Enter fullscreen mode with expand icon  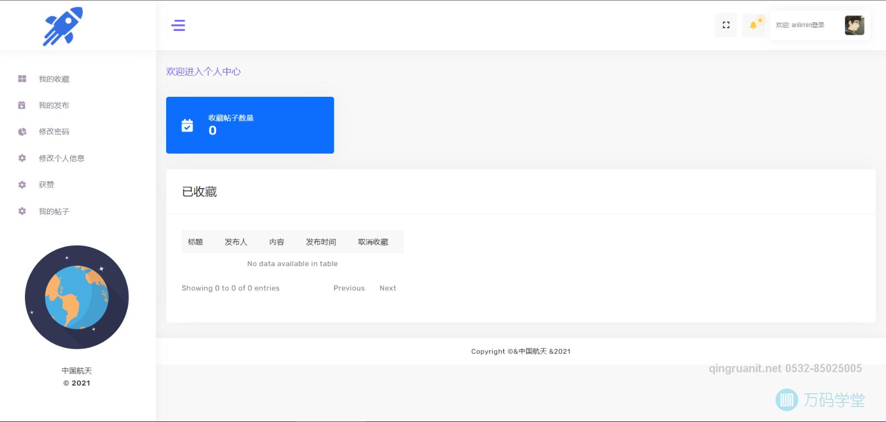click(726, 25)
